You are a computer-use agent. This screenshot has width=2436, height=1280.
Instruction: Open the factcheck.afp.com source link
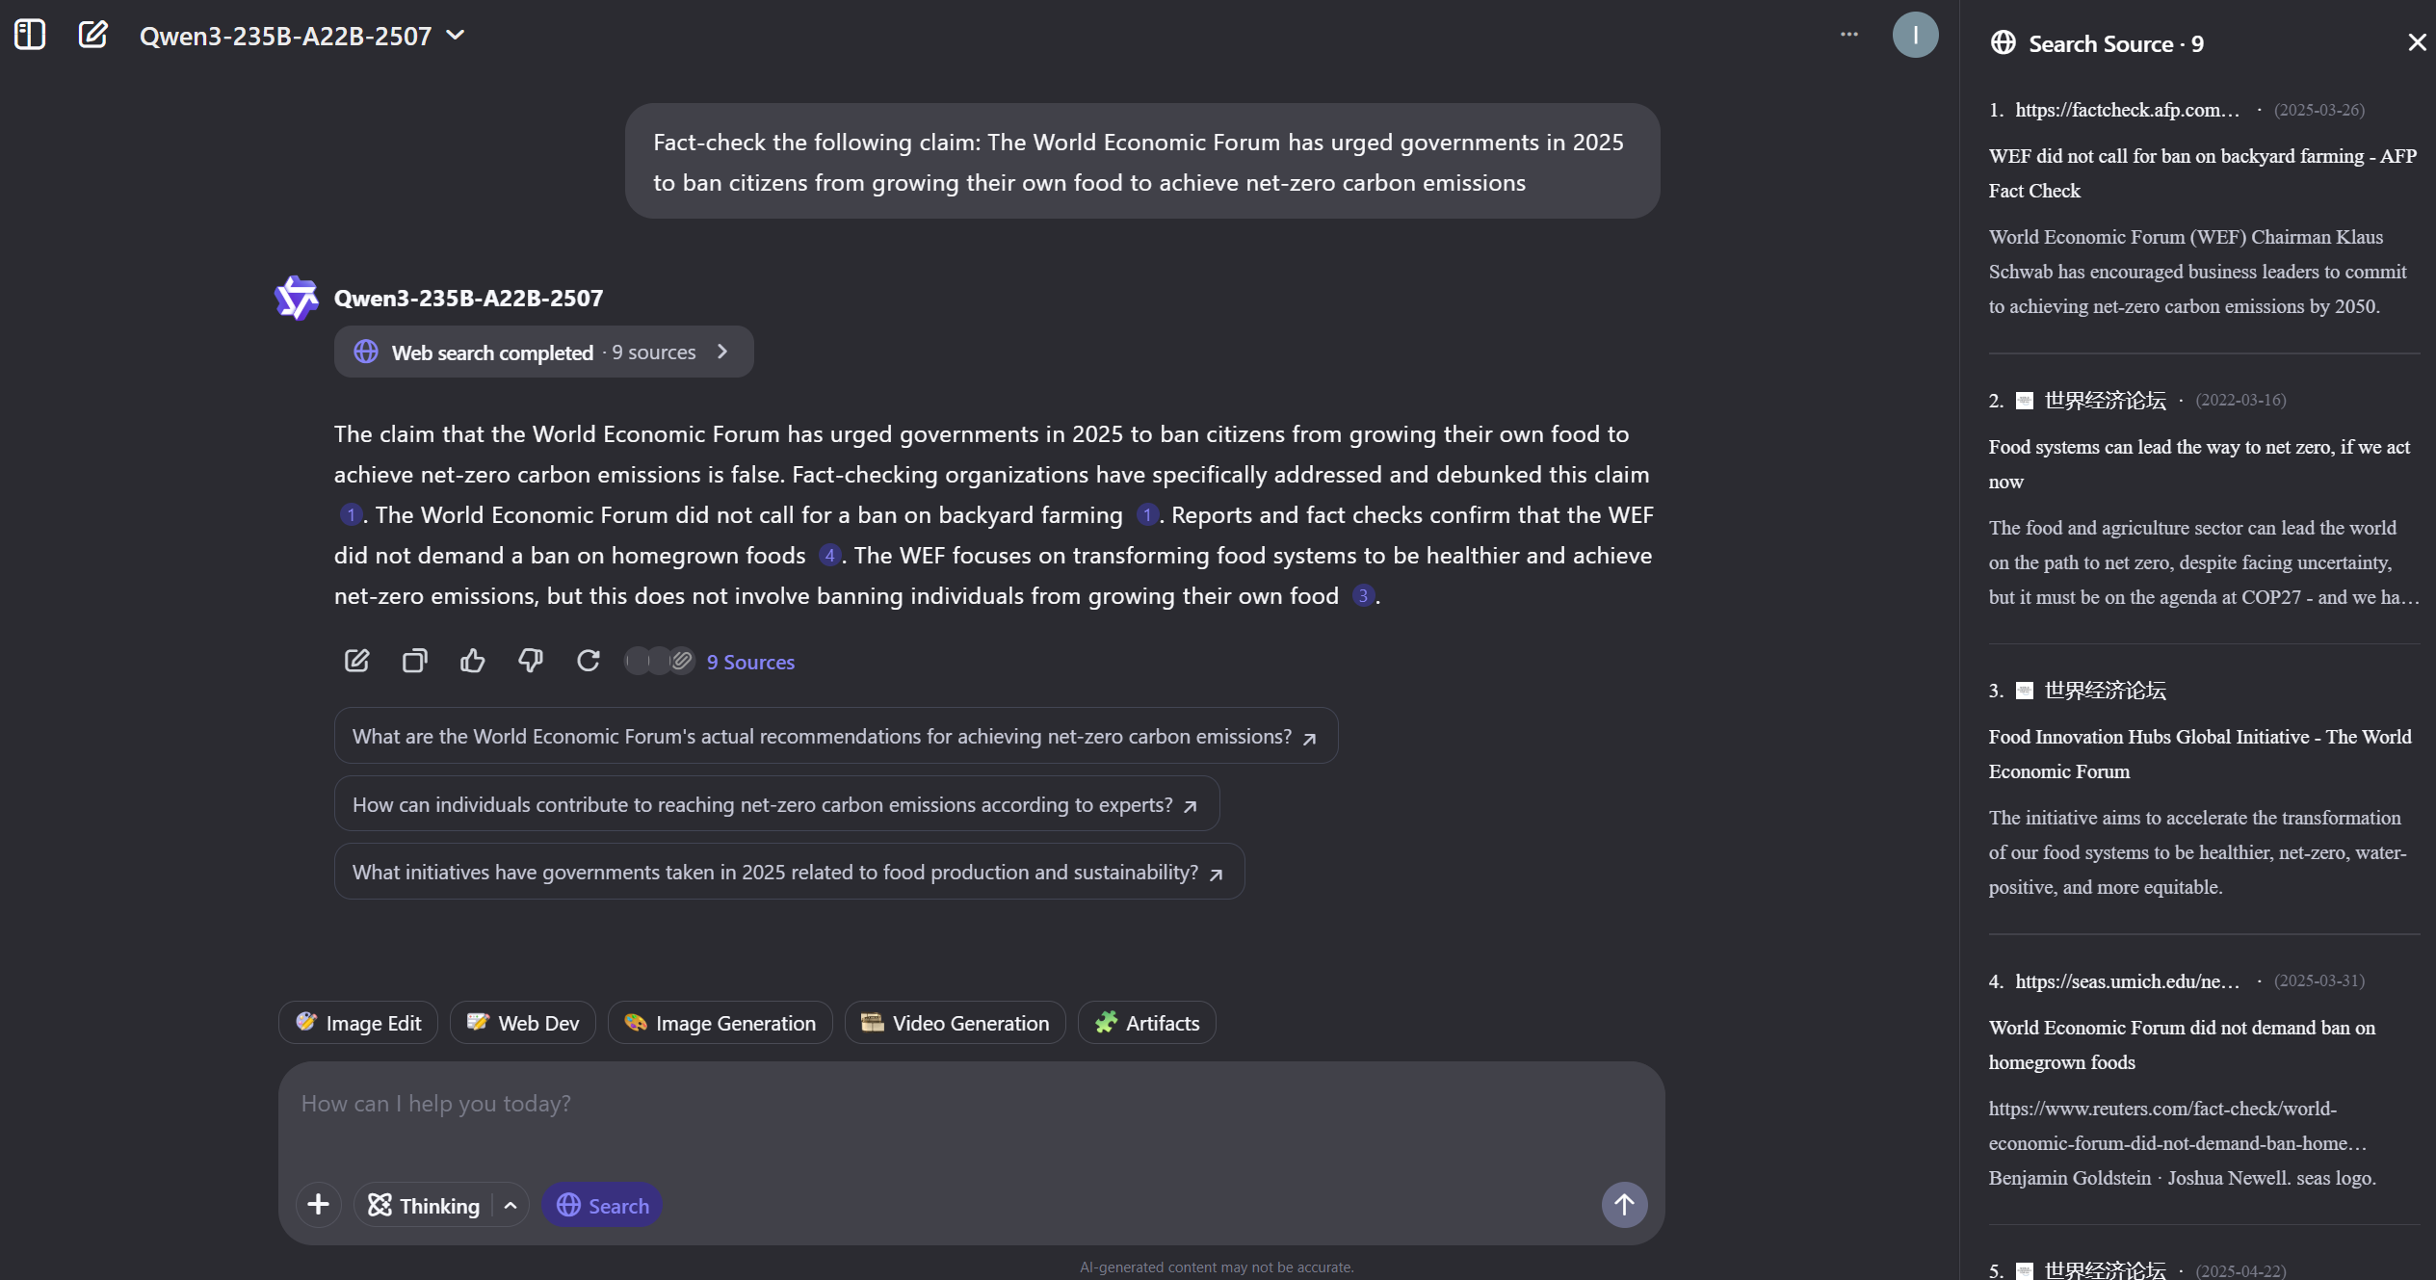pos(2127,110)
